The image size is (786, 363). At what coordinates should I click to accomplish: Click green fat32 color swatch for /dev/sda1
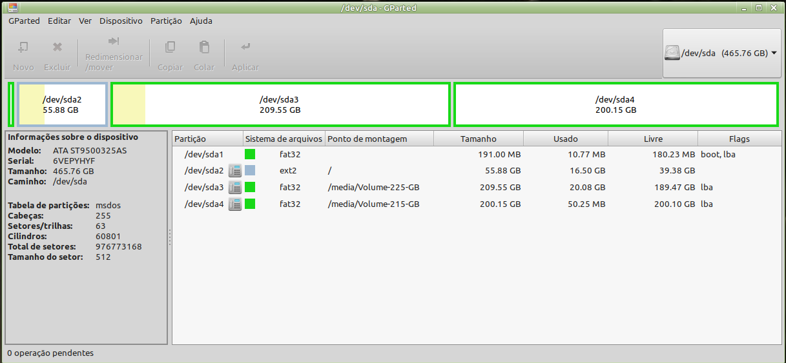(250, 154)
